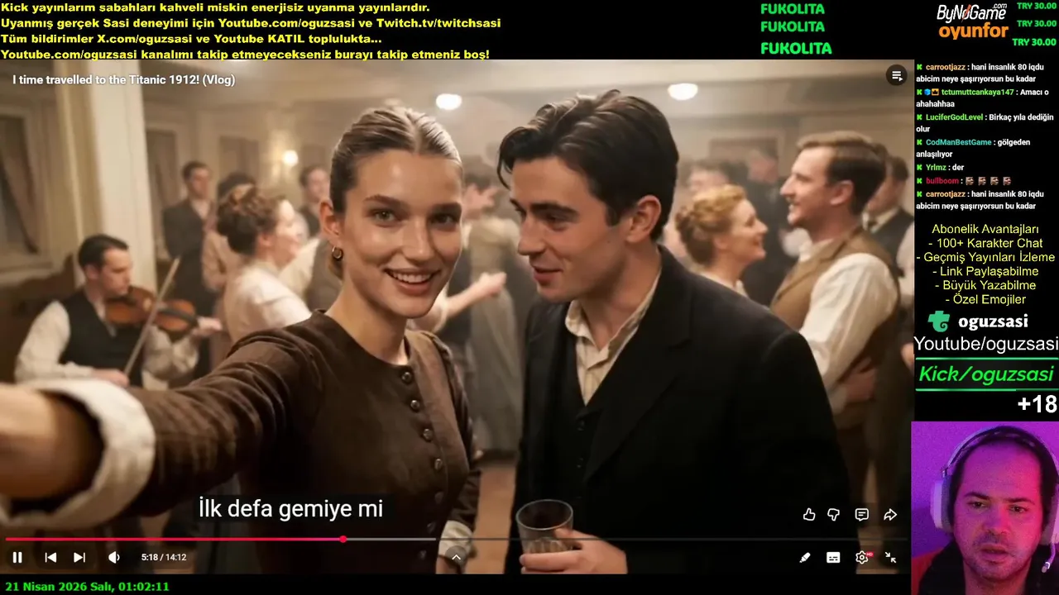Like the video with the thumbs-up icon
Image resolution: width=1059 pixels, height=595 pixels.
[809, 515]
